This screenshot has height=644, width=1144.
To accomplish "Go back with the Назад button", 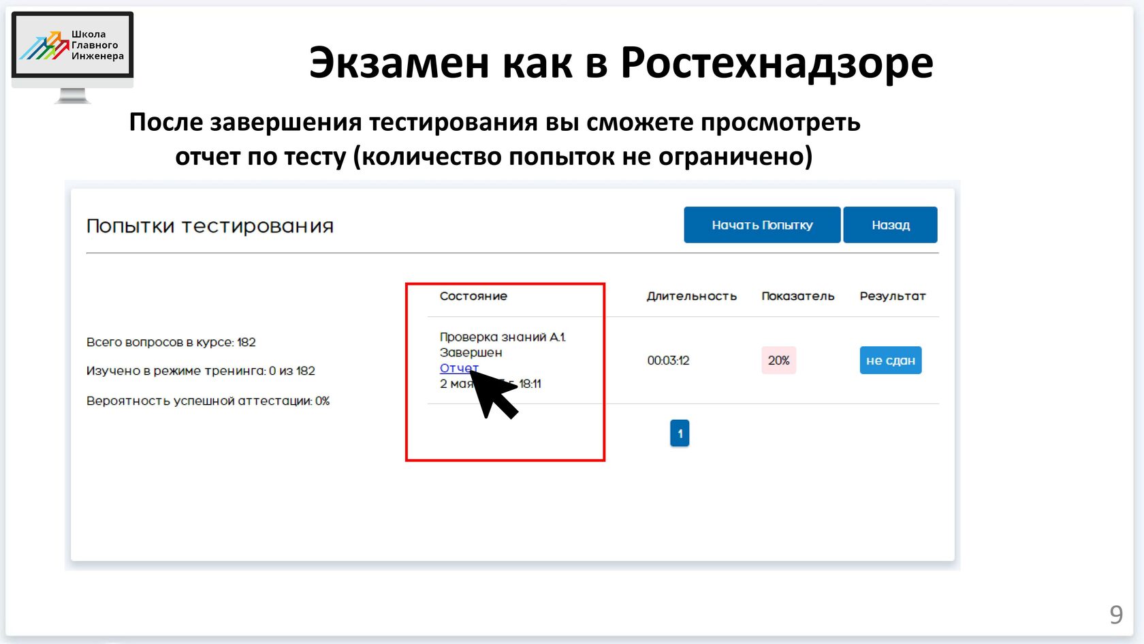I will point(890,225).
